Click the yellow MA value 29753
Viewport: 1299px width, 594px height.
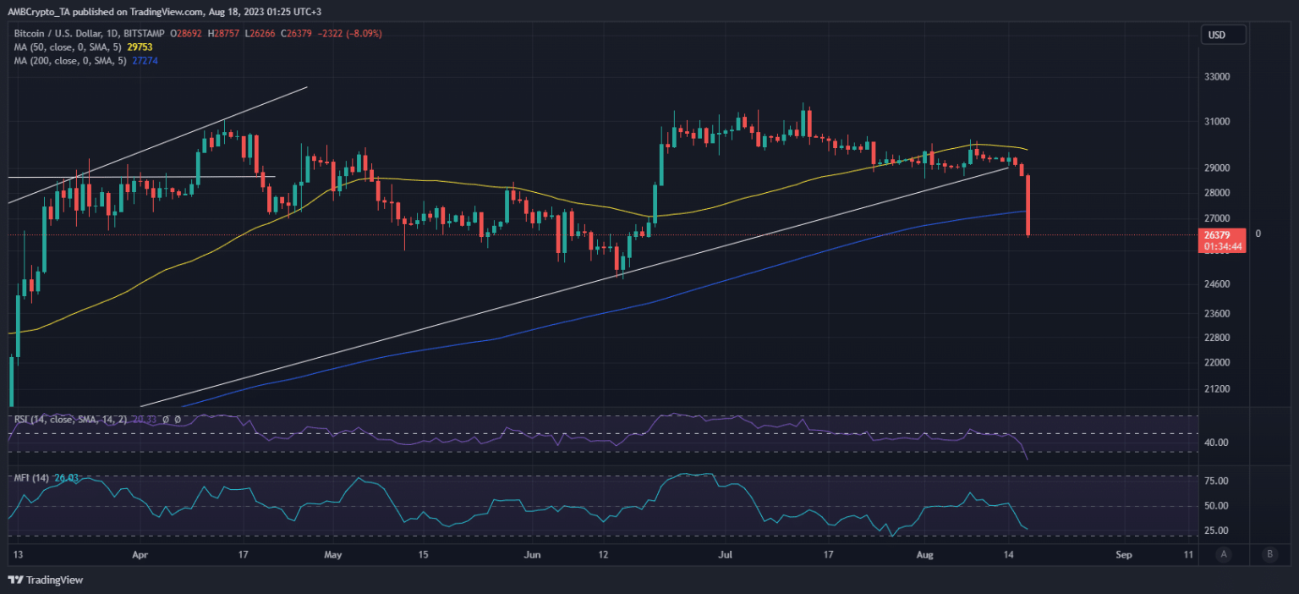pyautogui.click(x=139, y=48)
